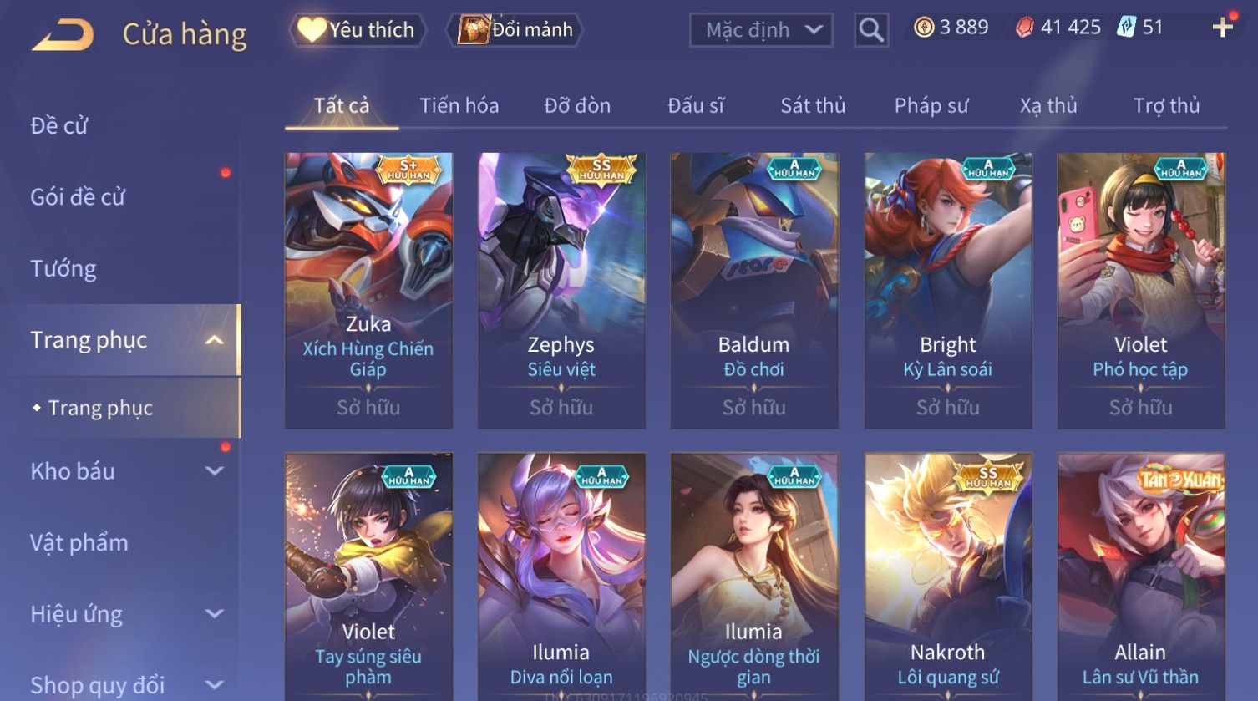
Task: Tap the plus icon to add currency
Action: coord(1222,28)
